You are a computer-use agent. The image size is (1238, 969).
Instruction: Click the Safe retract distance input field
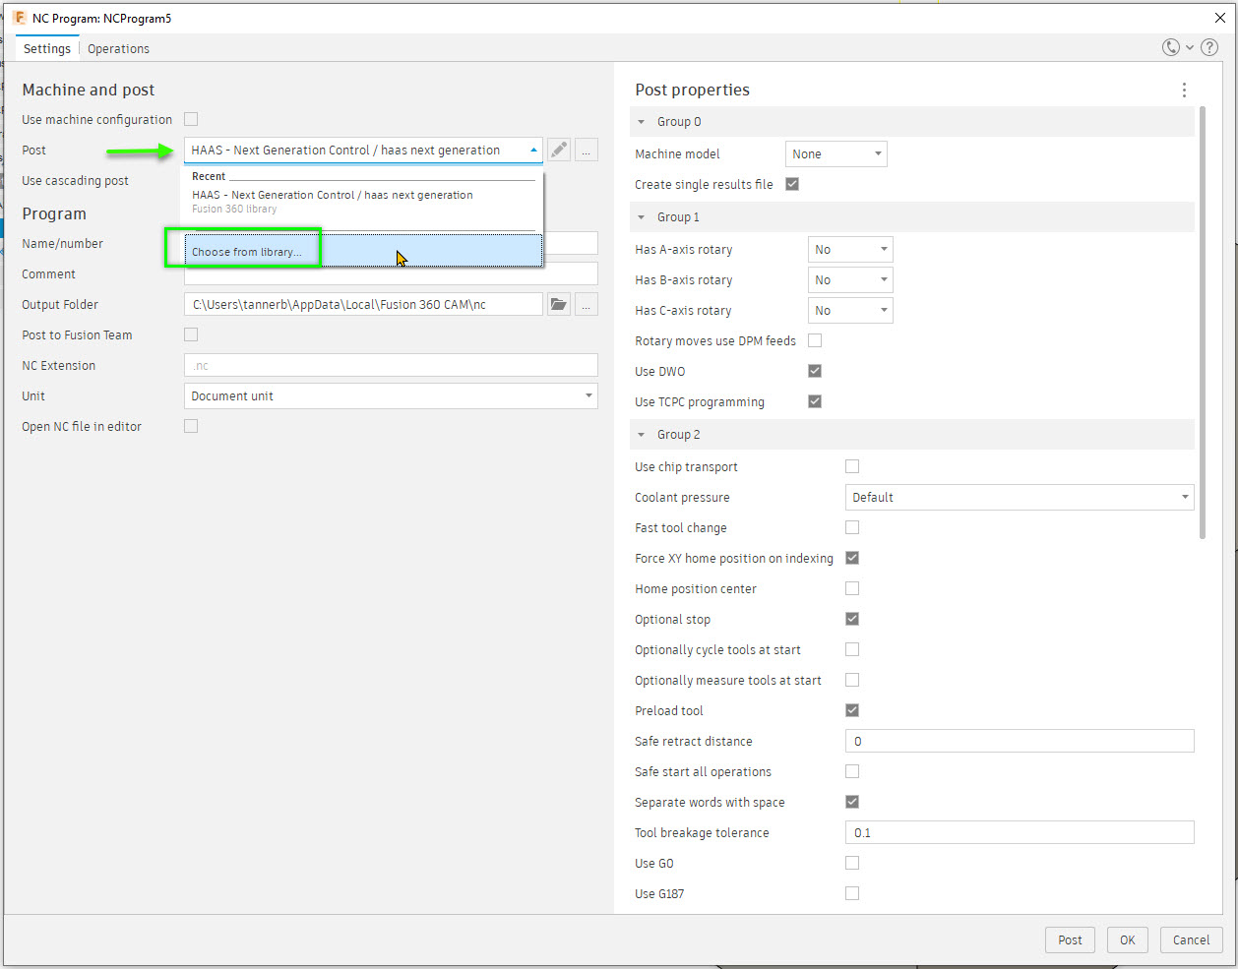click(1019, 740)
